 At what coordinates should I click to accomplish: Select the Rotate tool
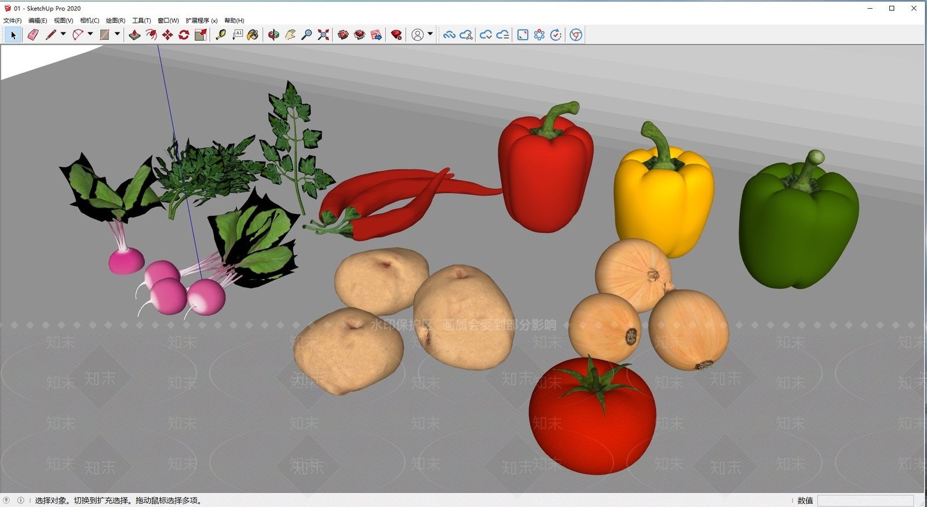(x=184, y=35)
